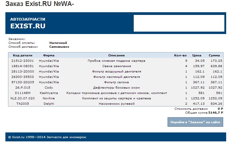The image size is (248, 156).
Task: Select part code 18814-08051
Action: (x=23, y=66)
